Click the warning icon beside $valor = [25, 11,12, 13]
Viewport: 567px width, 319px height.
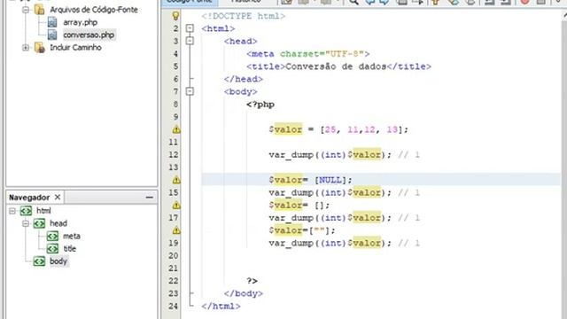coord(176,129)
